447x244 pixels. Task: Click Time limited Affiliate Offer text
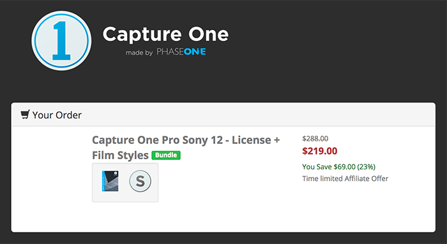[345, 178]
